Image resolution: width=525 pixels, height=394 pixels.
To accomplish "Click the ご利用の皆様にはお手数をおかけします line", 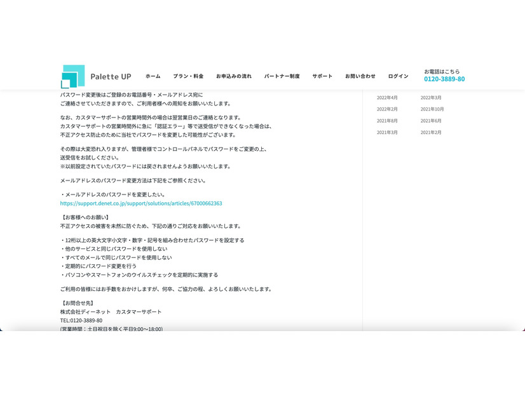I will pos(167,289).
